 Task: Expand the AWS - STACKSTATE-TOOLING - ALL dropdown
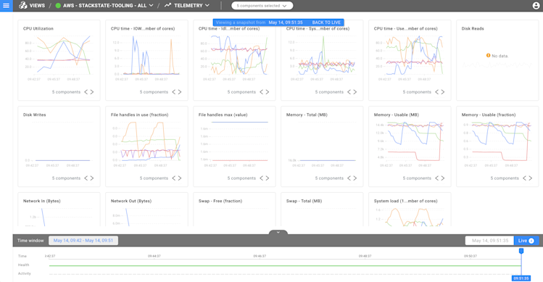point(151,6)
